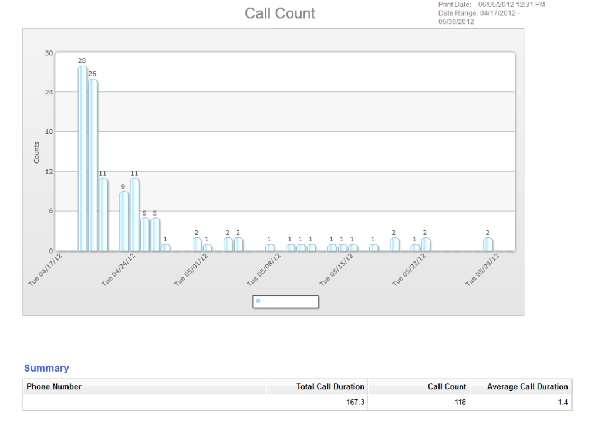Screen dimensions: 601x429
Task: Click the y-axis value "18"
Action: [49, 132]
